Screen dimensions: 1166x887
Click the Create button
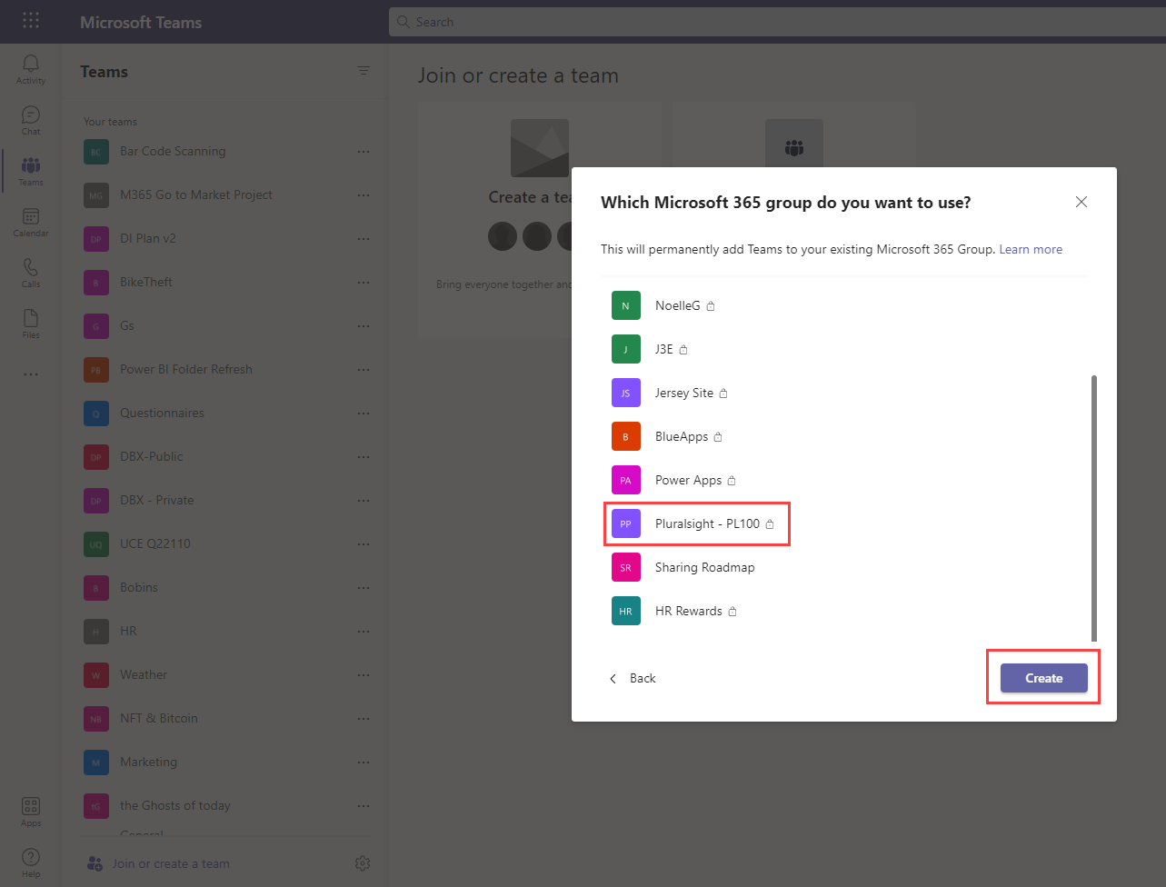point(1043,678)
